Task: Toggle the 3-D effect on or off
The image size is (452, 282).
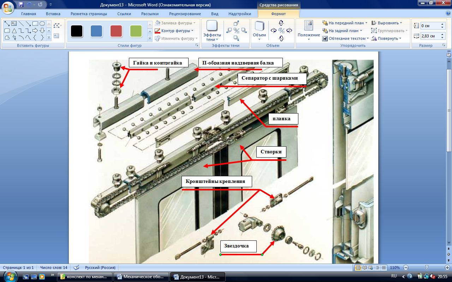Action: click(281, 31)
